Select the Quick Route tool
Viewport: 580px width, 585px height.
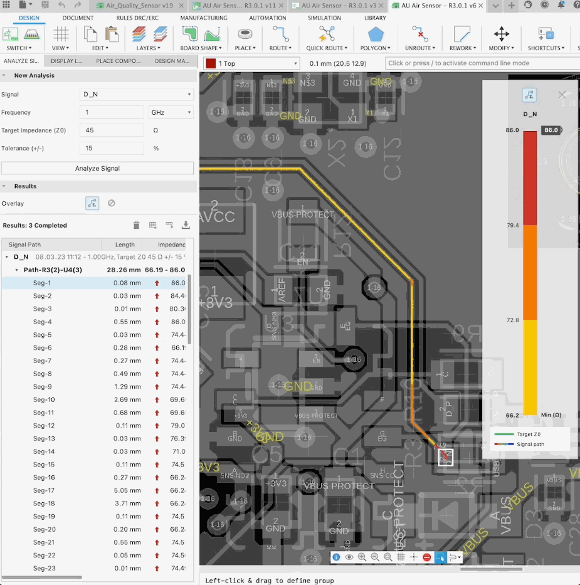(326, 34)
